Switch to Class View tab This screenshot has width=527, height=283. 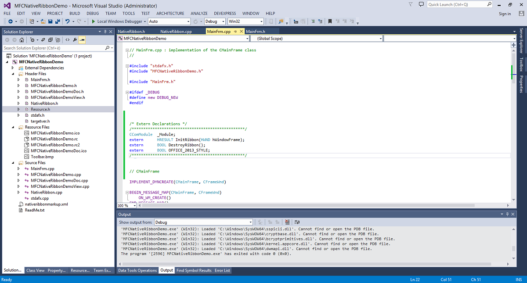click(x=35, y=270)
